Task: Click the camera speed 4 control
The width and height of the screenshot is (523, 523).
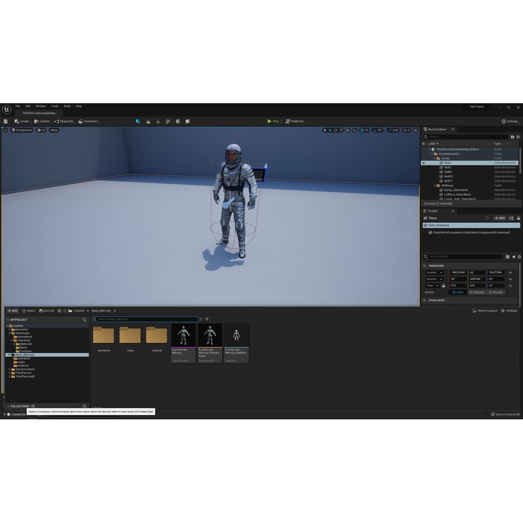Action: coord(406,130)
